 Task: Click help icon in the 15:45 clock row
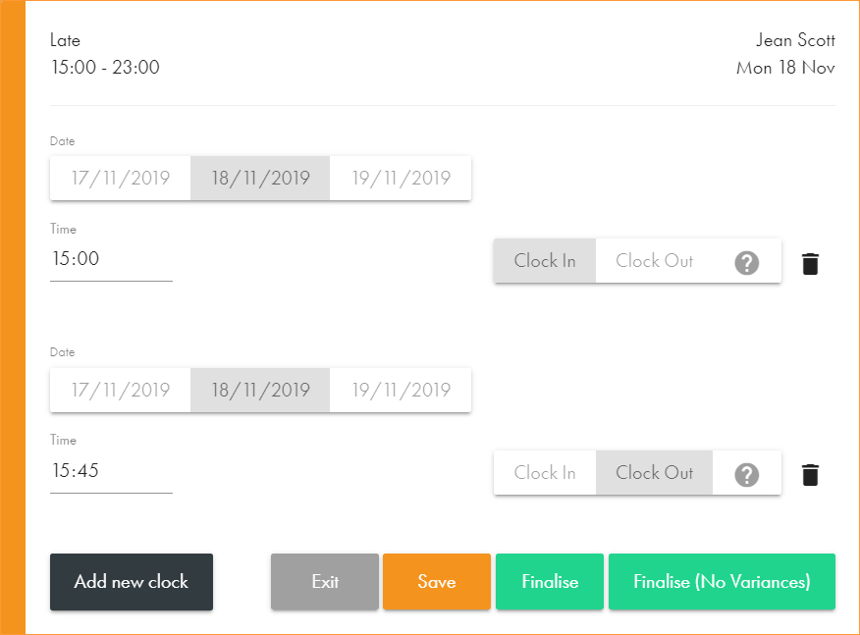click(747, 474)
